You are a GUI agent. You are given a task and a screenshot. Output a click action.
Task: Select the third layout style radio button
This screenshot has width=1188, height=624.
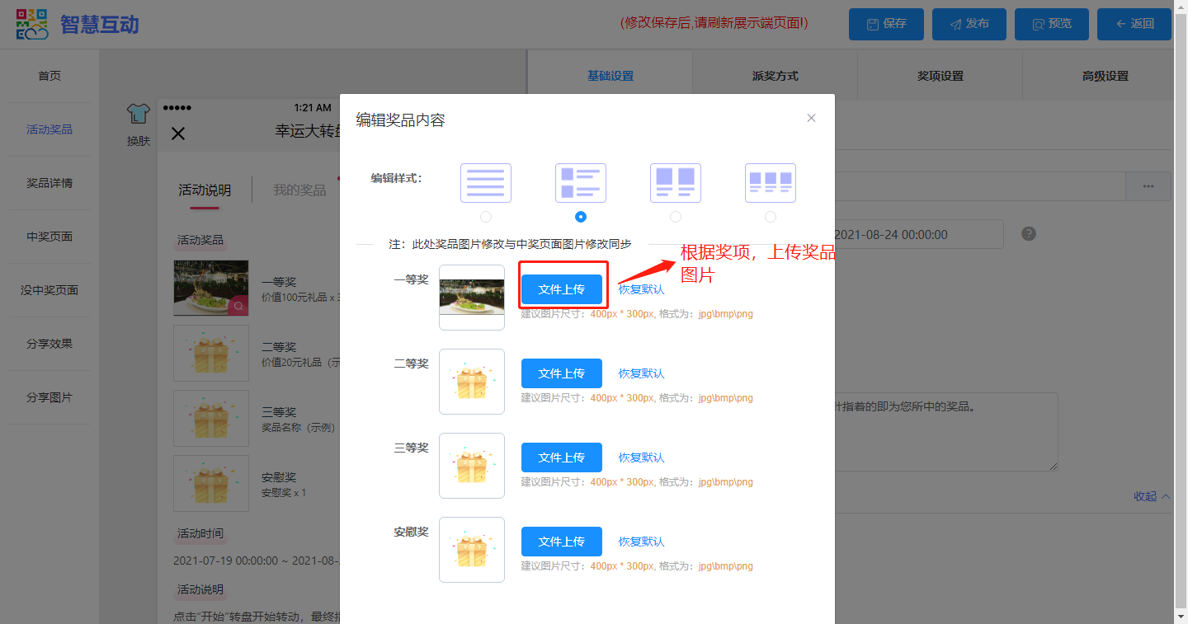point(675,217)
